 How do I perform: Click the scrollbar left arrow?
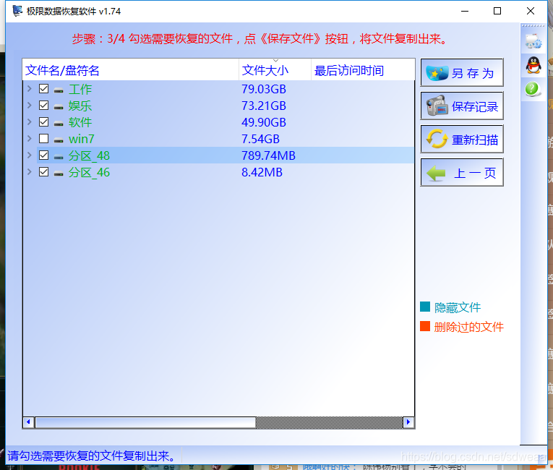[x=29, y=422]
